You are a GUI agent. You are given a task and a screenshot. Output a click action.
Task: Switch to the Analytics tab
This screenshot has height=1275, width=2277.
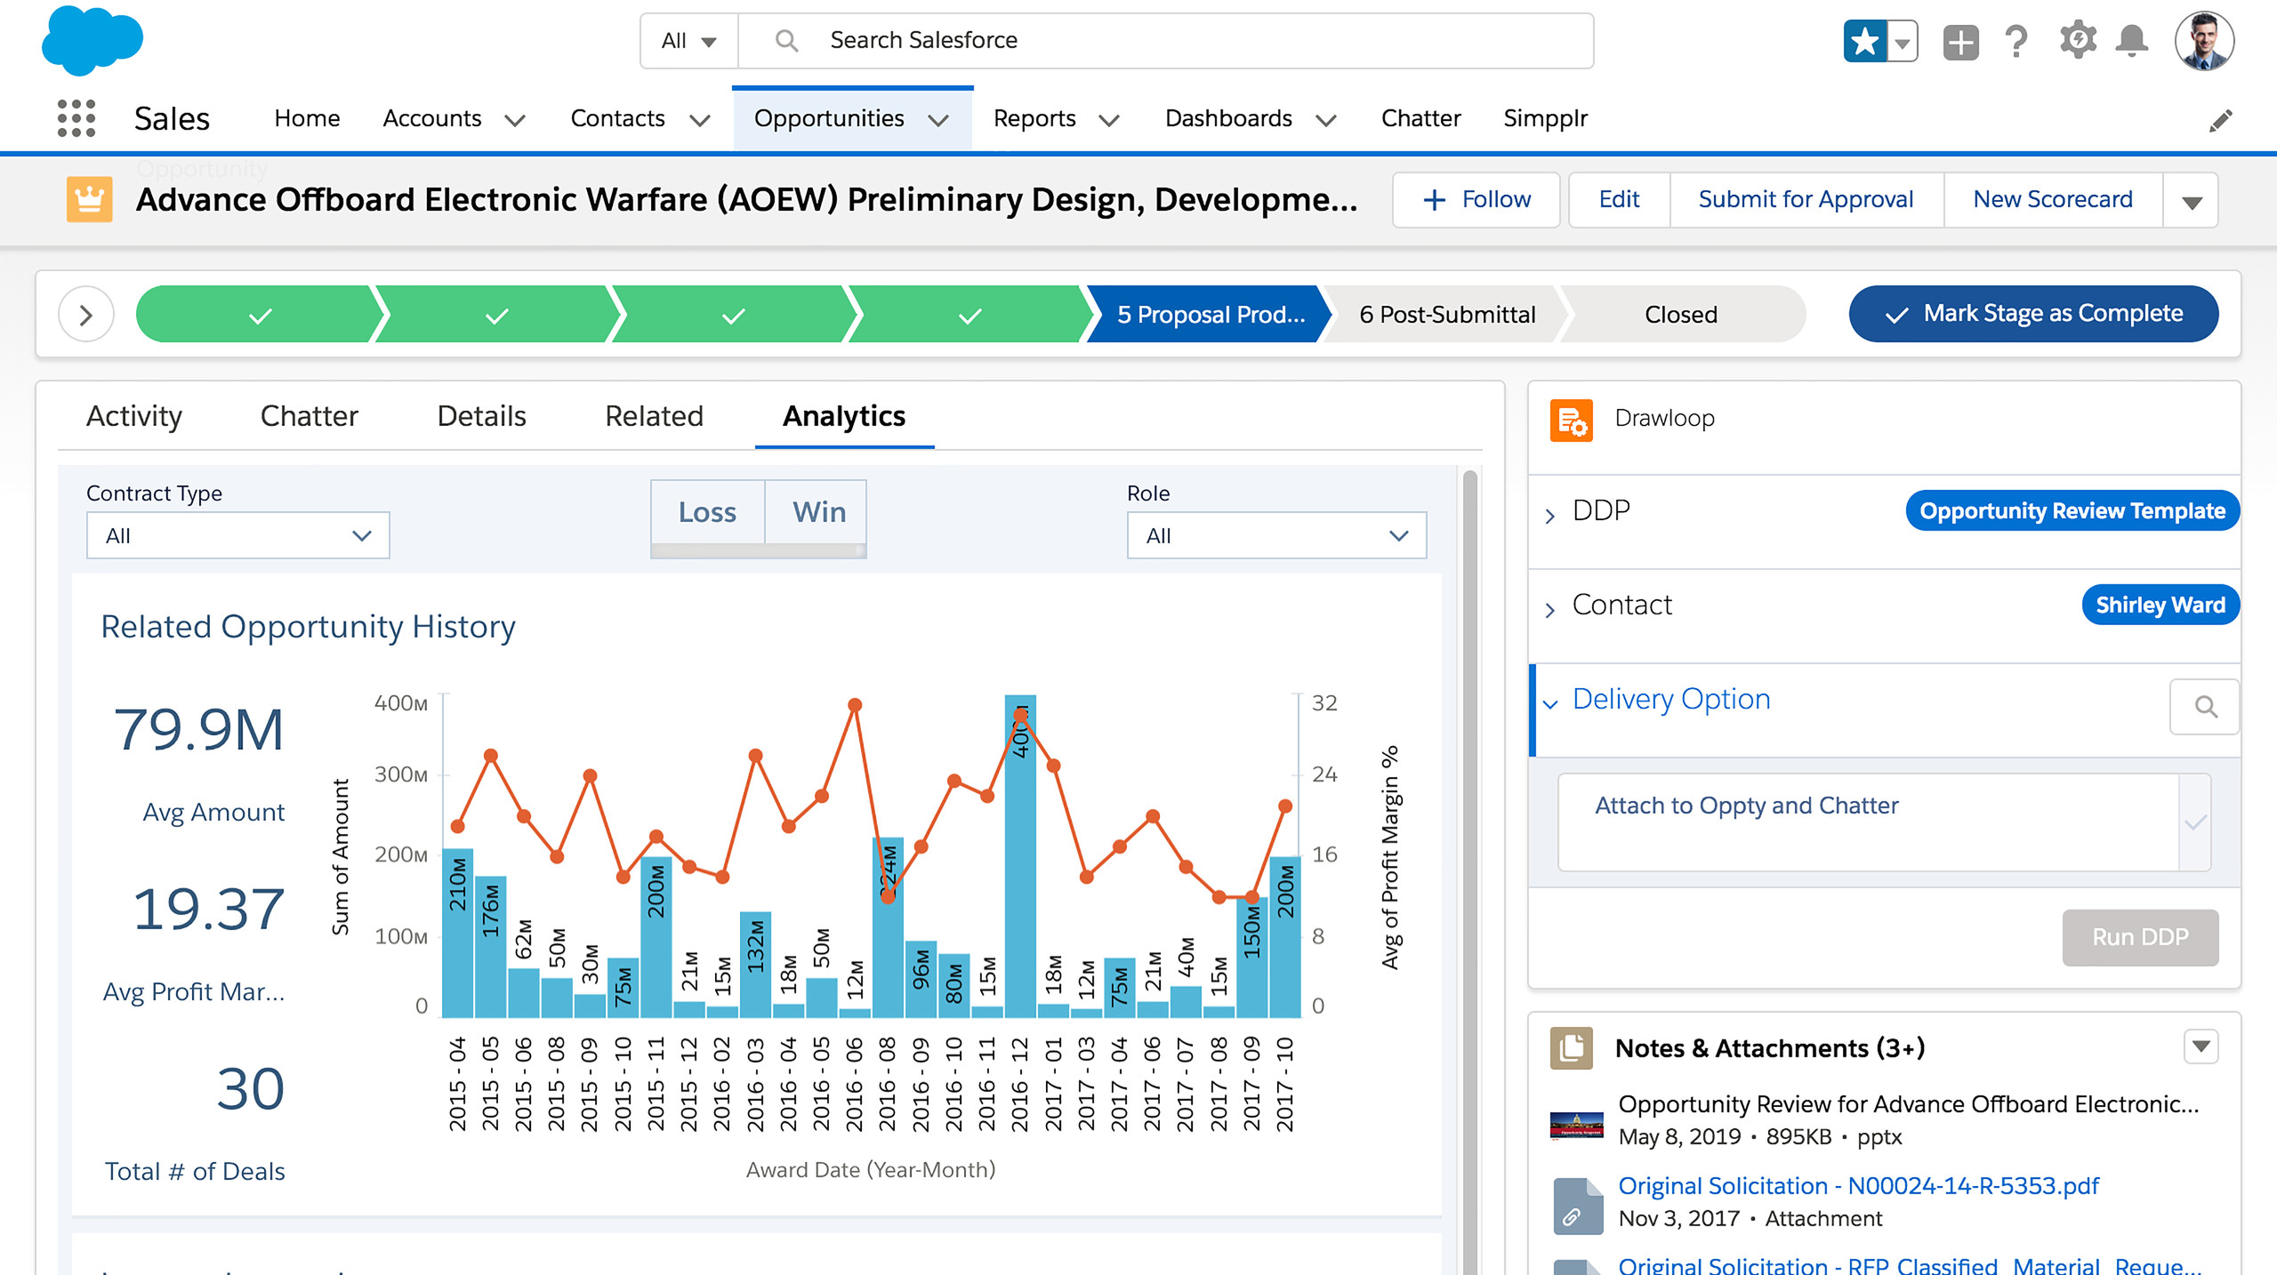click(x=844, y=416)
